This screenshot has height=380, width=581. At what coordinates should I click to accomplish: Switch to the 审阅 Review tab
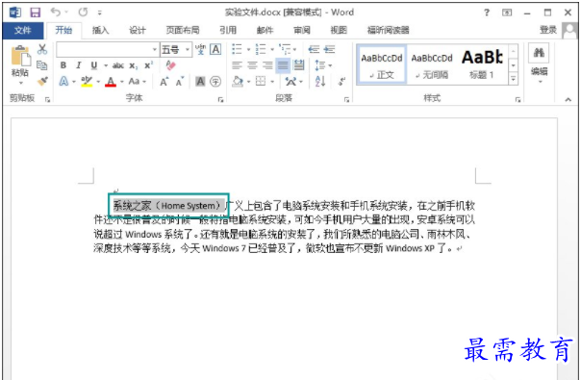tap(302, 31)
